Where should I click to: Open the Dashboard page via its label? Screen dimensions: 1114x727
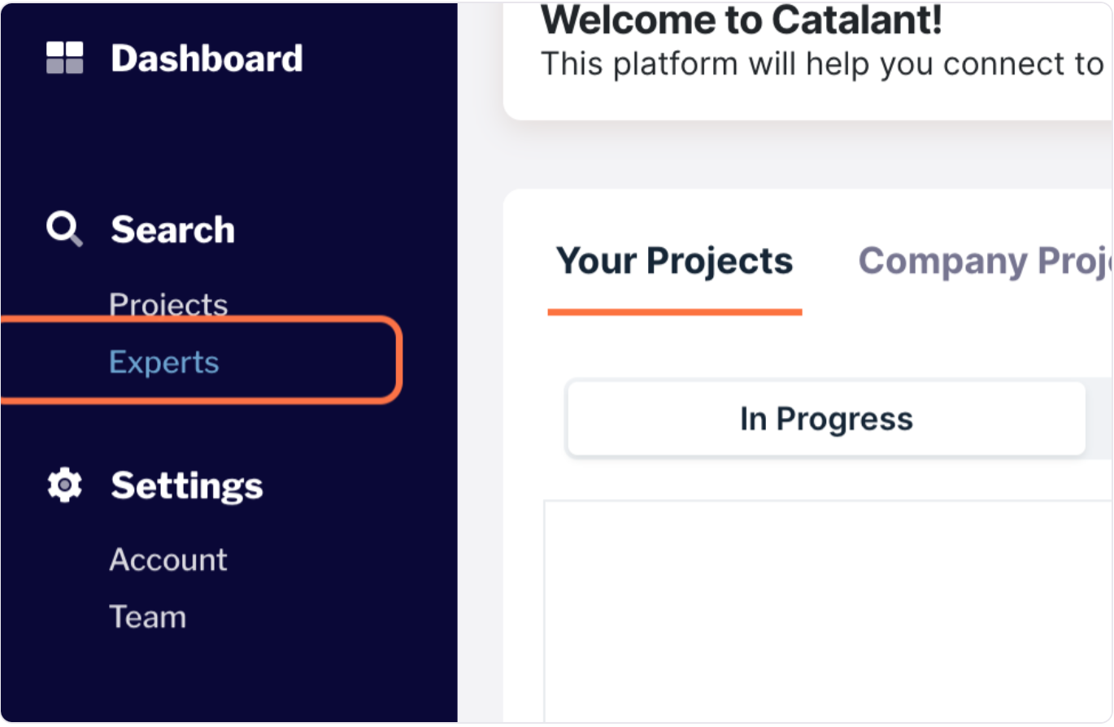pos(207,59)
